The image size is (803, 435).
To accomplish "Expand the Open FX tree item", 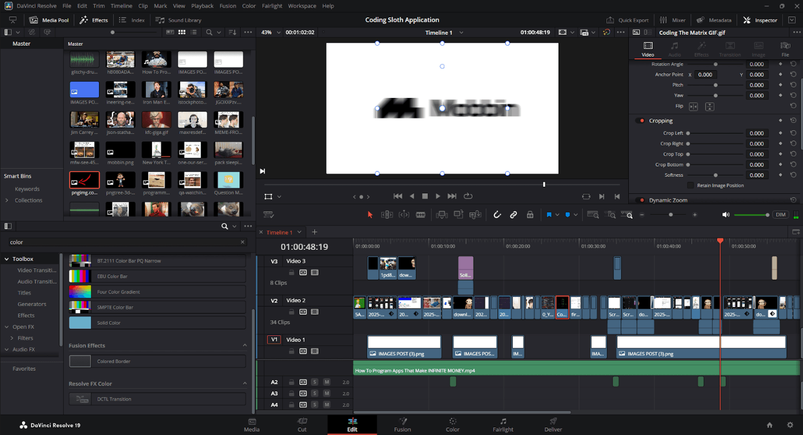I will point(7,327).
